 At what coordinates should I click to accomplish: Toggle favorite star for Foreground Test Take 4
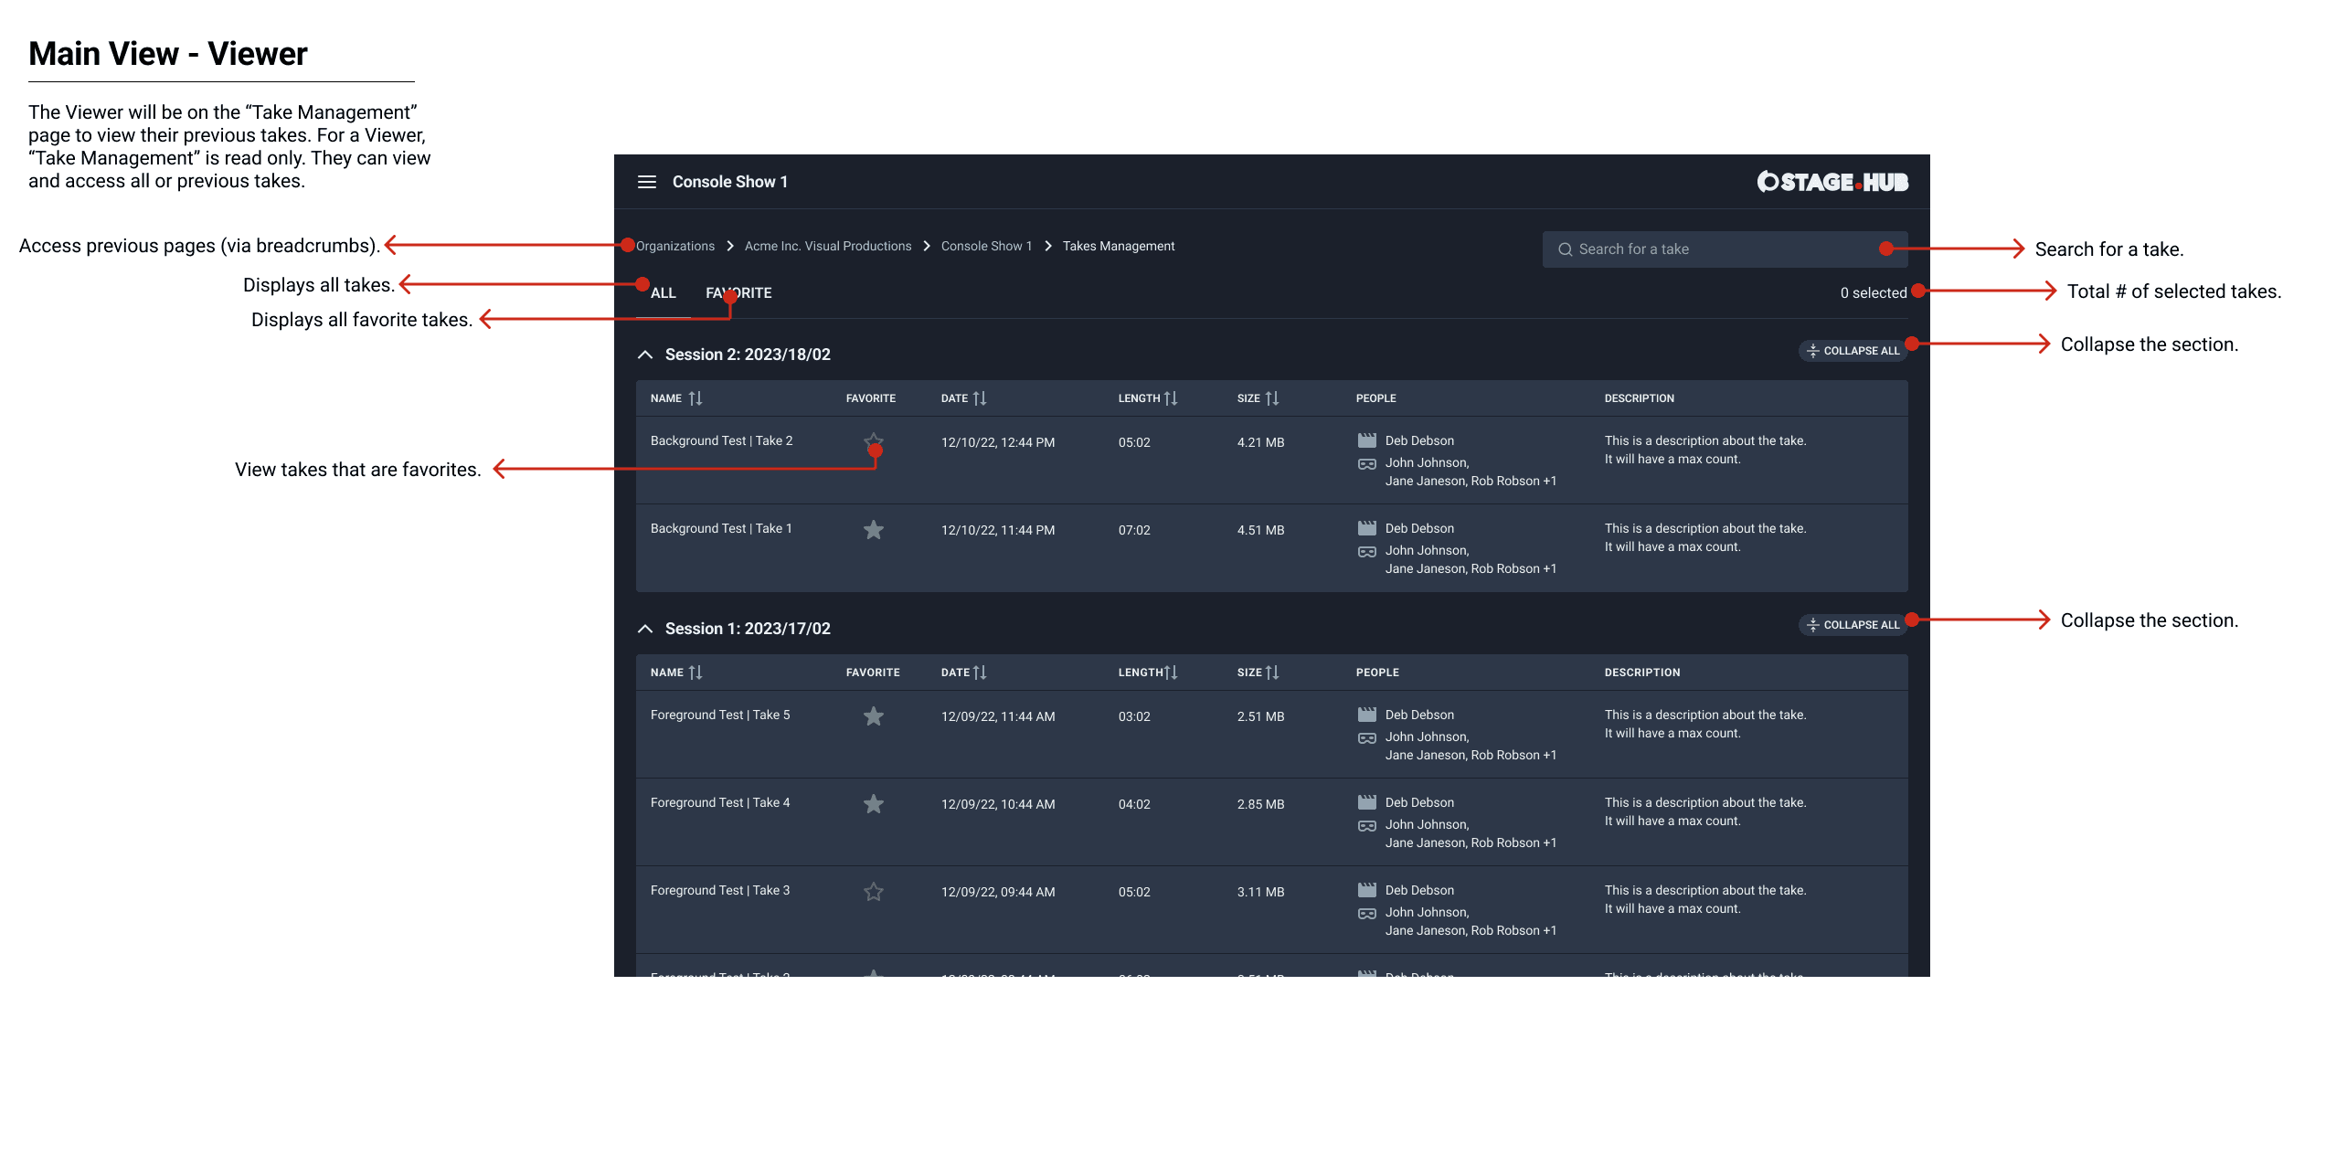coord(874,804)
